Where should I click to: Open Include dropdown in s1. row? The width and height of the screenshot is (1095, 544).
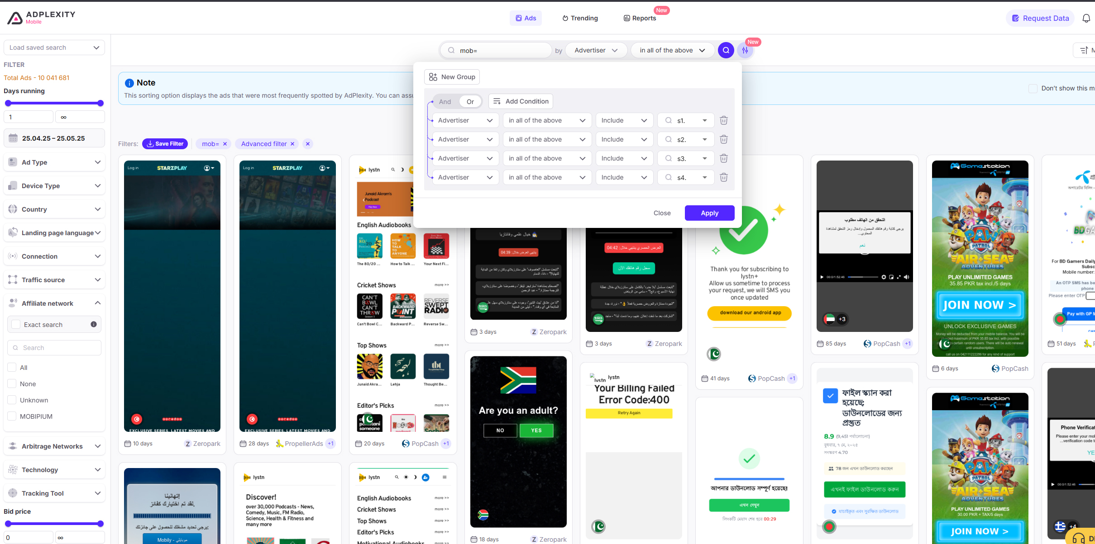[x=624, y=120]
